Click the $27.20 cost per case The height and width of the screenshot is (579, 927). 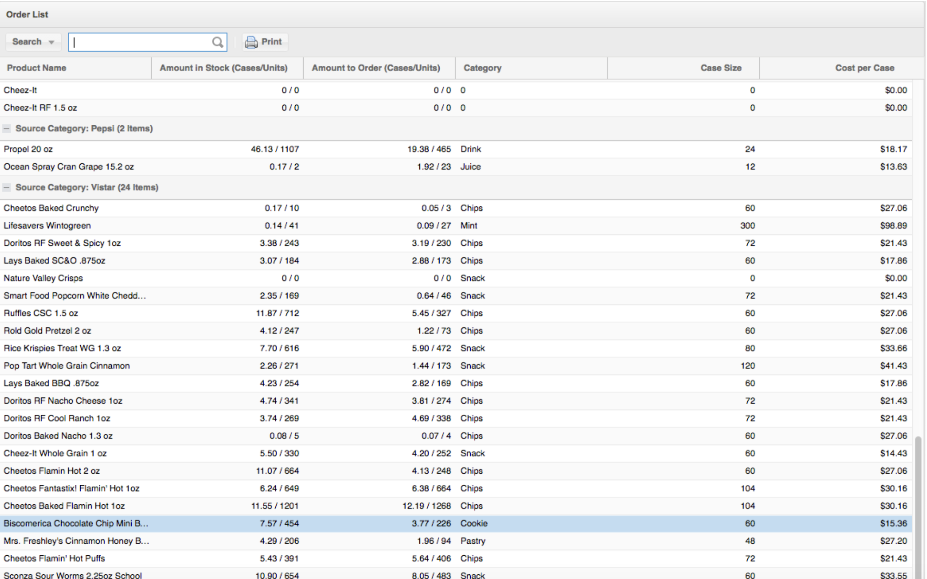(893, 541)
